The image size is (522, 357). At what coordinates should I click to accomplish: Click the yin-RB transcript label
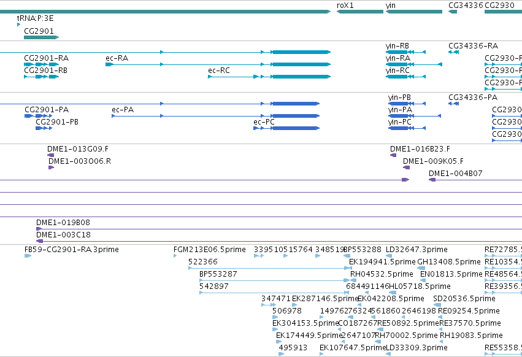[397, 46]
